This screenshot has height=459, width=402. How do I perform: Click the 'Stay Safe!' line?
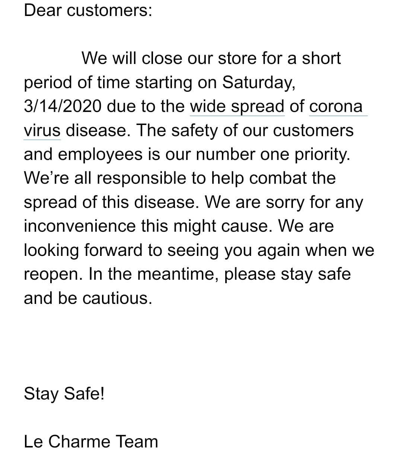pyautogui.click(x=64, y=394)
